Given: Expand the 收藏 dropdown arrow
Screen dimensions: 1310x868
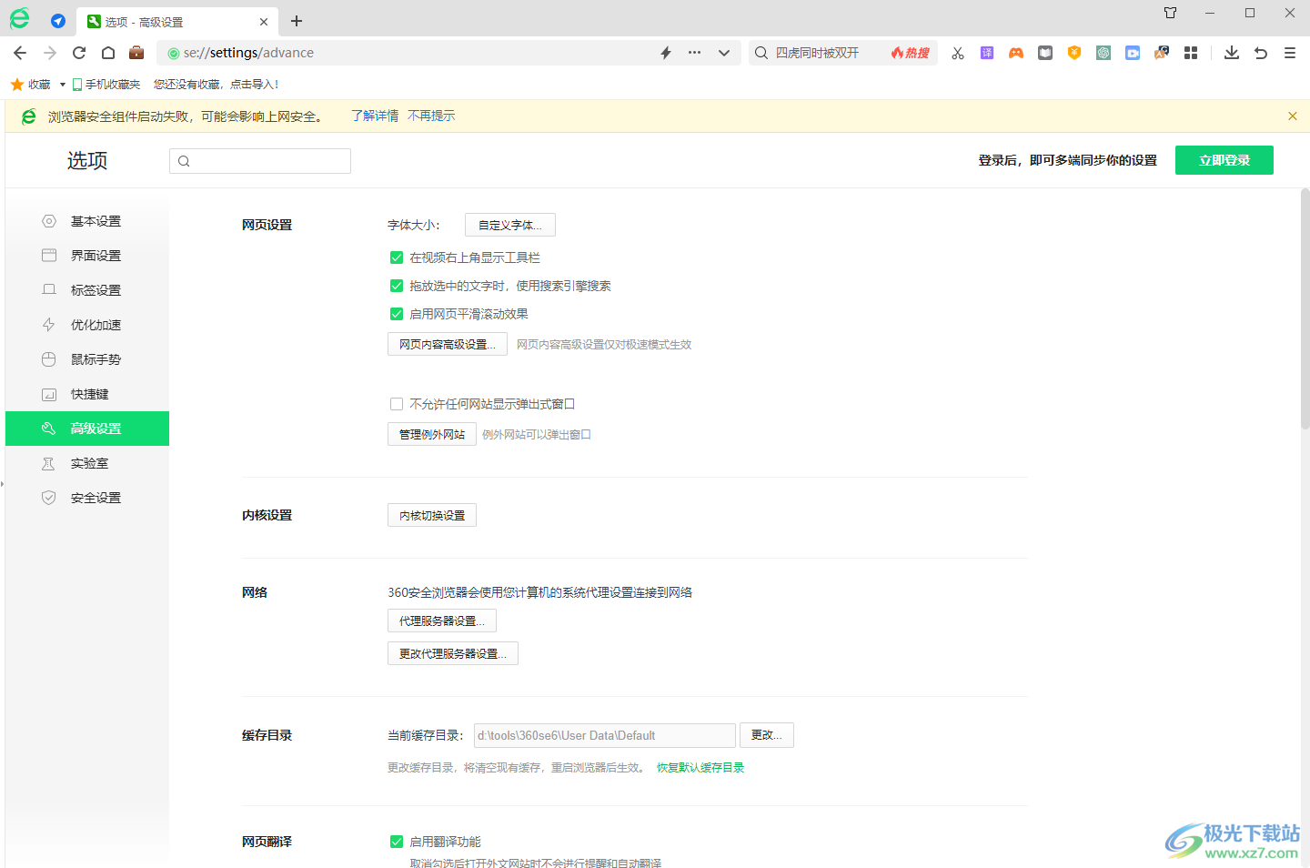Looking at the screenshot, I should [x=63, y=85].
